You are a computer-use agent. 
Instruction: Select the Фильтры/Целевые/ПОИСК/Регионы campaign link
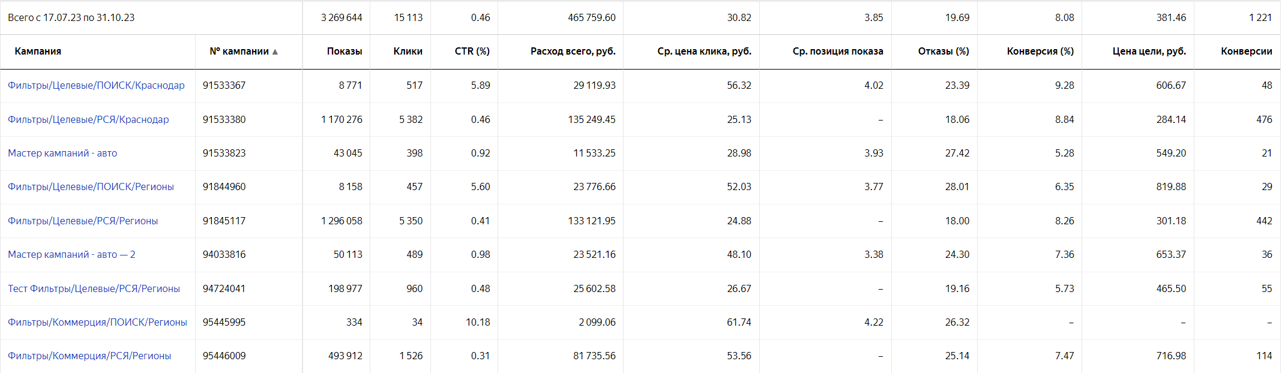point(91,187)
